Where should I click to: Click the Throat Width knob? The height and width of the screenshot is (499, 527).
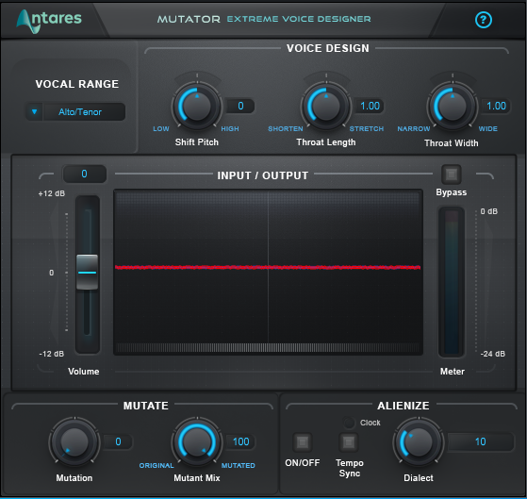click(453, 106)
